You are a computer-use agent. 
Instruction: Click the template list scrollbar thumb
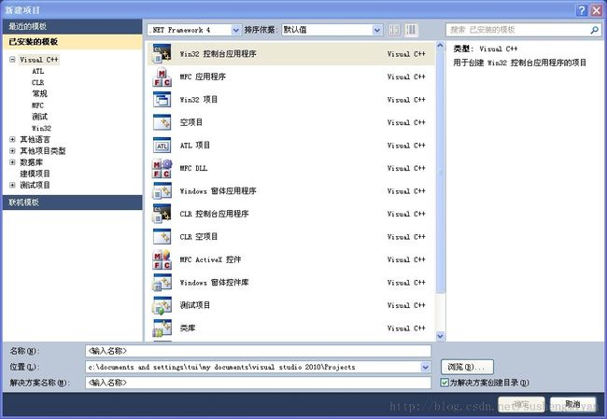click(x=440, y=172)
